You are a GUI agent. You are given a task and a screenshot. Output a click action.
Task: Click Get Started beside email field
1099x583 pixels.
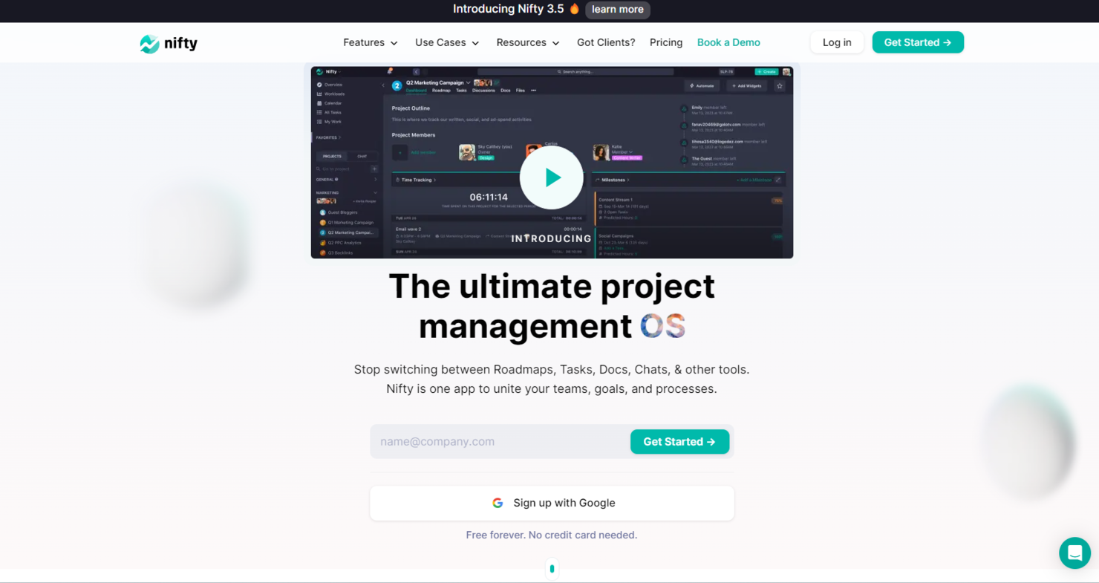point(679,441)
